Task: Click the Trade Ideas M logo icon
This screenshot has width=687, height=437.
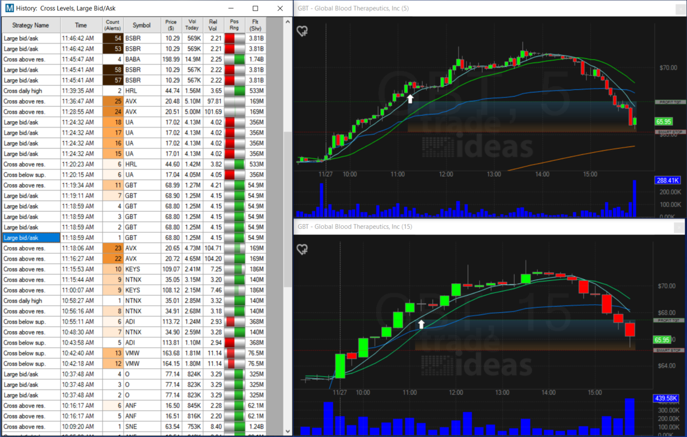Action: click(x=9, y=9)
